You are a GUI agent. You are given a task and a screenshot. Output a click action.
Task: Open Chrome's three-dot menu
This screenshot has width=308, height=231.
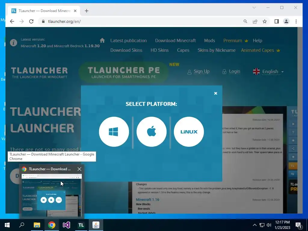(x=296, y=21)
